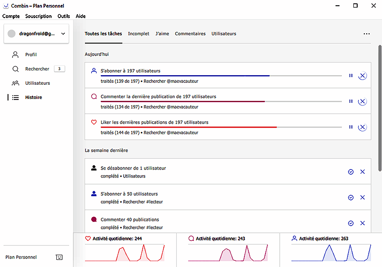Remove the S'abonner à 50 utilisateurs entry

tap(362, 198)
